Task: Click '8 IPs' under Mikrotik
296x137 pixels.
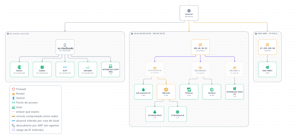Action: point(166,95)
